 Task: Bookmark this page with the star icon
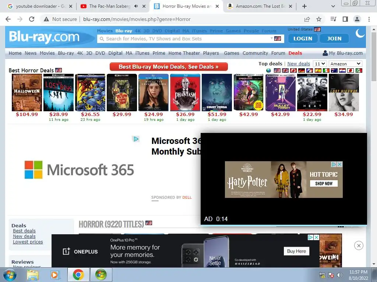319,19
